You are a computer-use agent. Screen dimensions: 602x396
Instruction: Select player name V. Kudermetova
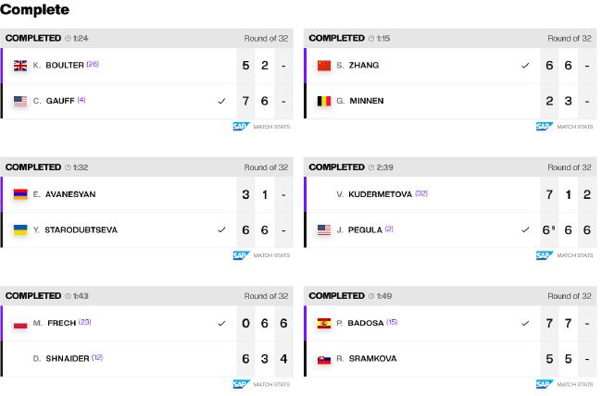coord(374,194)
